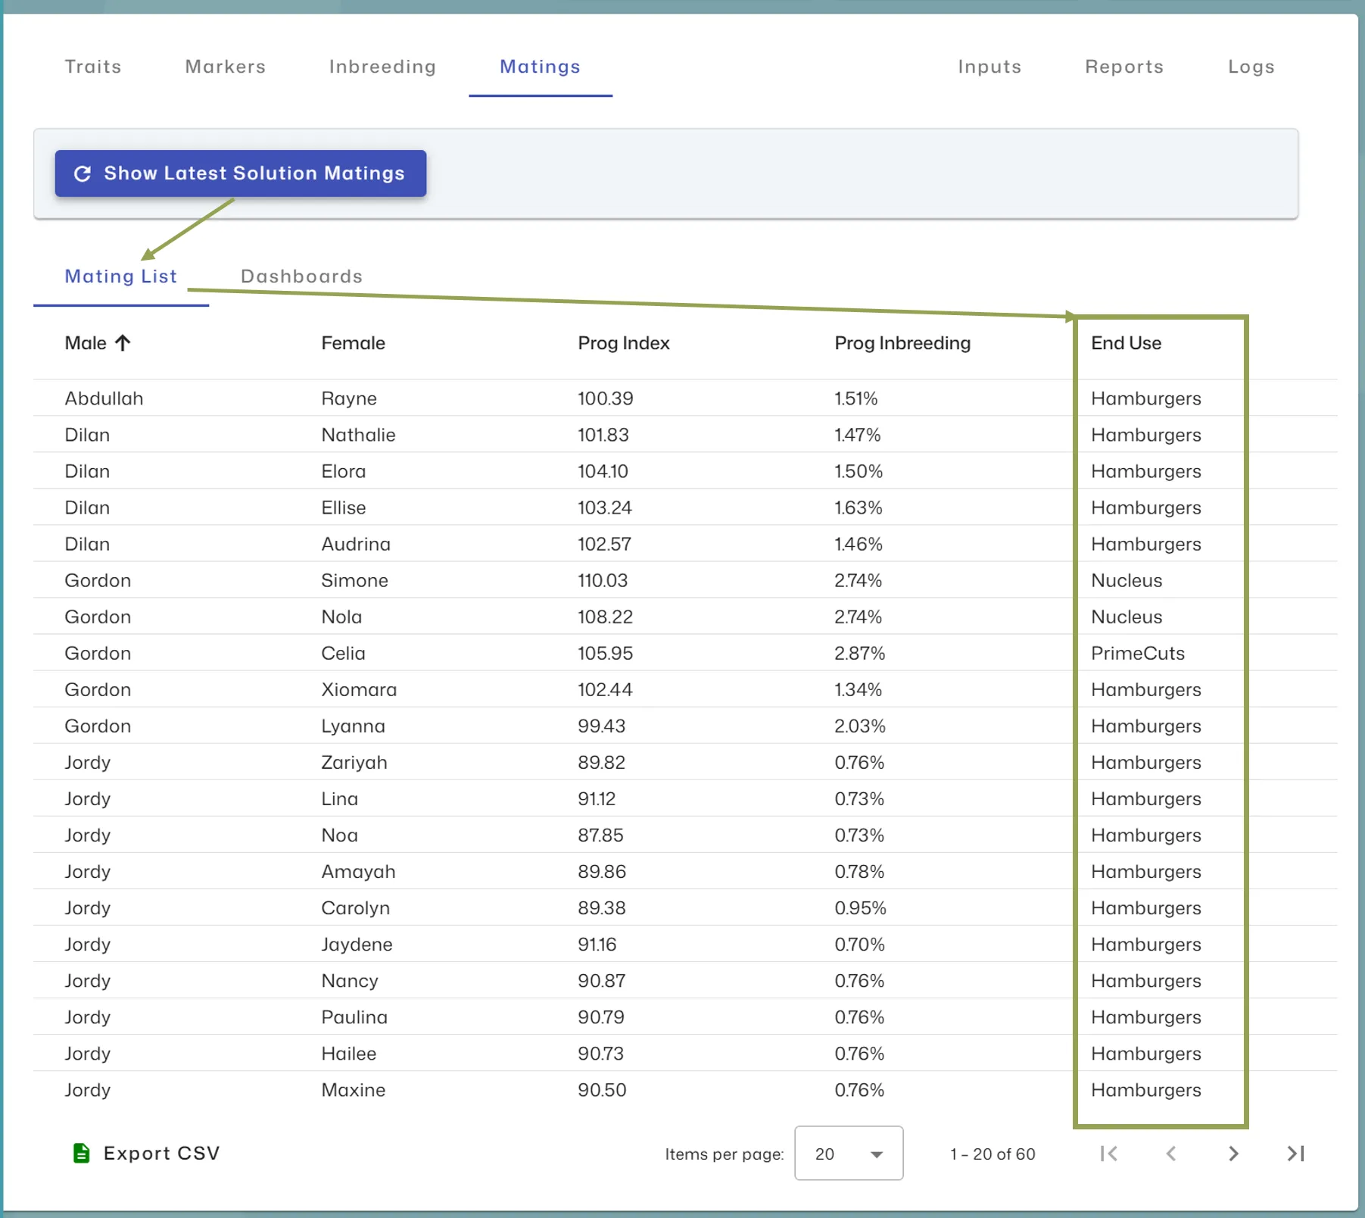Click female name Nancy

[x=349, y=980]
